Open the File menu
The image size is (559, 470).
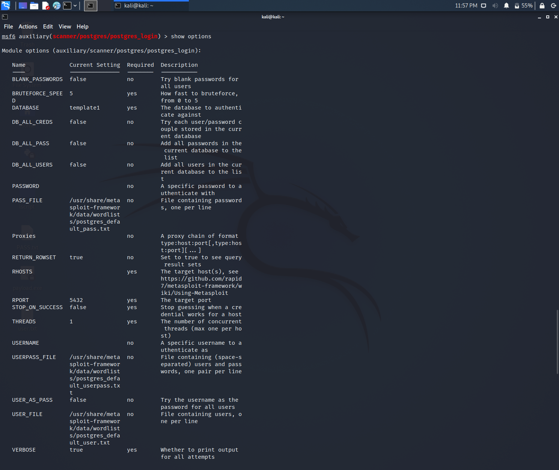pos(8,27)
